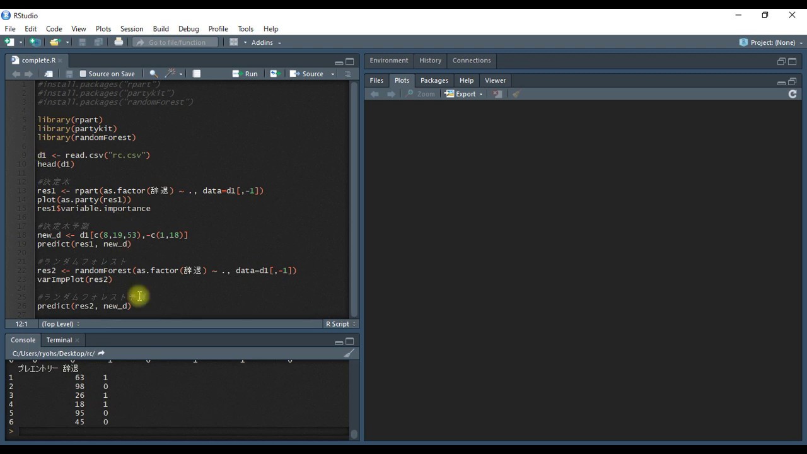
Task: Switch to the Connections tab
Action: click(x=472, y=61)
